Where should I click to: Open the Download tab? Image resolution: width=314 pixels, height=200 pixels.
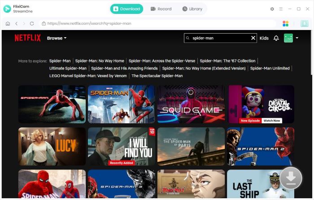(x=126, y=9)
